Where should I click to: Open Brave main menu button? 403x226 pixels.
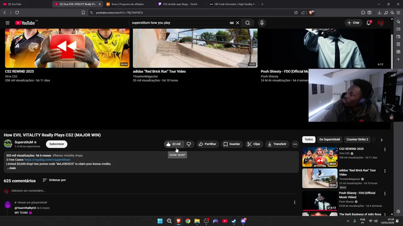[x=399, y=13]
